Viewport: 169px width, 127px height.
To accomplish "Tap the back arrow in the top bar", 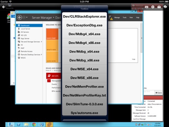I will 4,7.
